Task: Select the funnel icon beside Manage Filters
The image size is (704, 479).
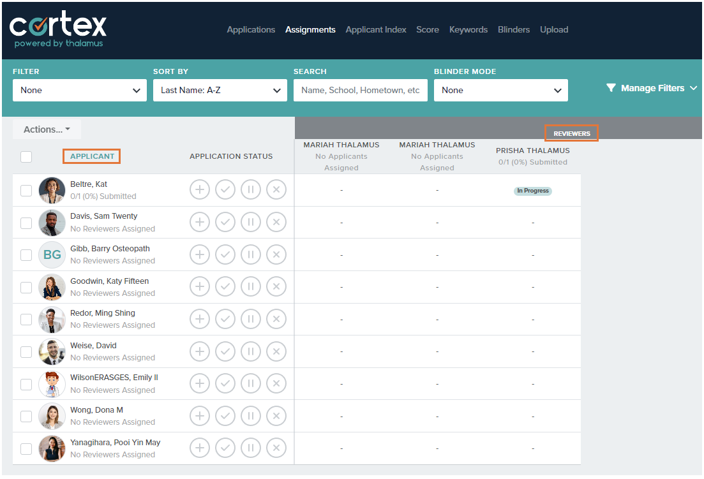Action: [611, 88]
